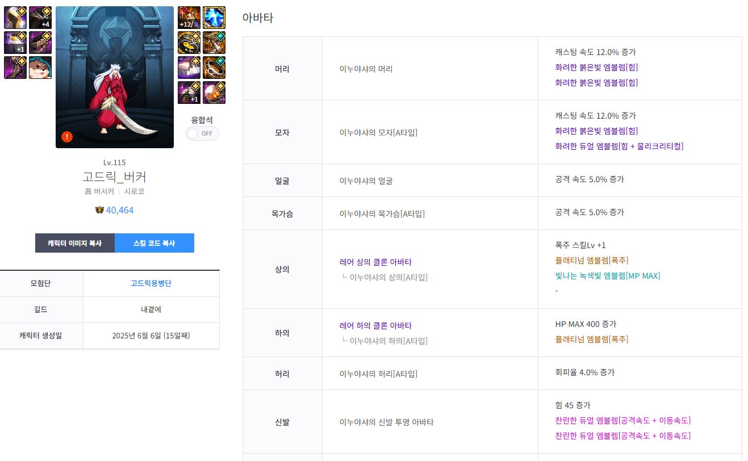Toggle the 융합석 OFF switch
The height and width of the screenshot is (461, 748).
202,133
